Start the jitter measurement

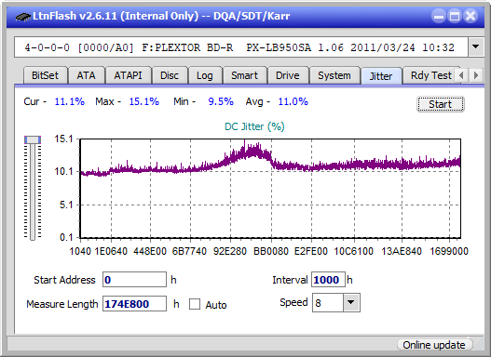(441, 104)
